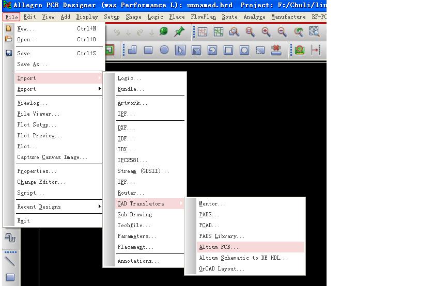Image resolution: width=434 pixels, height=286 pixels.
Task: Choose Change Editor entry
Action: tap(59, 182)
